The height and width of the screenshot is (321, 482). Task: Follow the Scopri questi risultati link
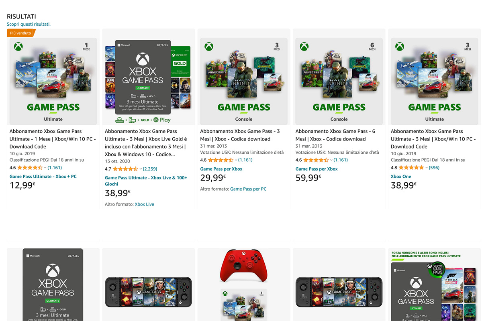coord(29,24)
